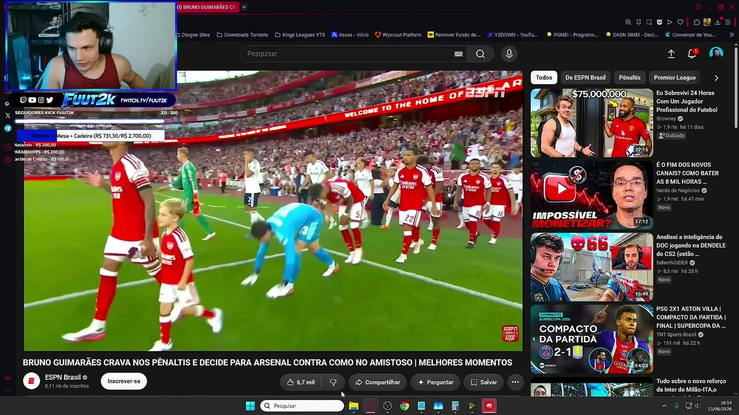The image size is (739, 415).
Task: Open the browser extensions puzzle icon
Action: pos(697,22)
